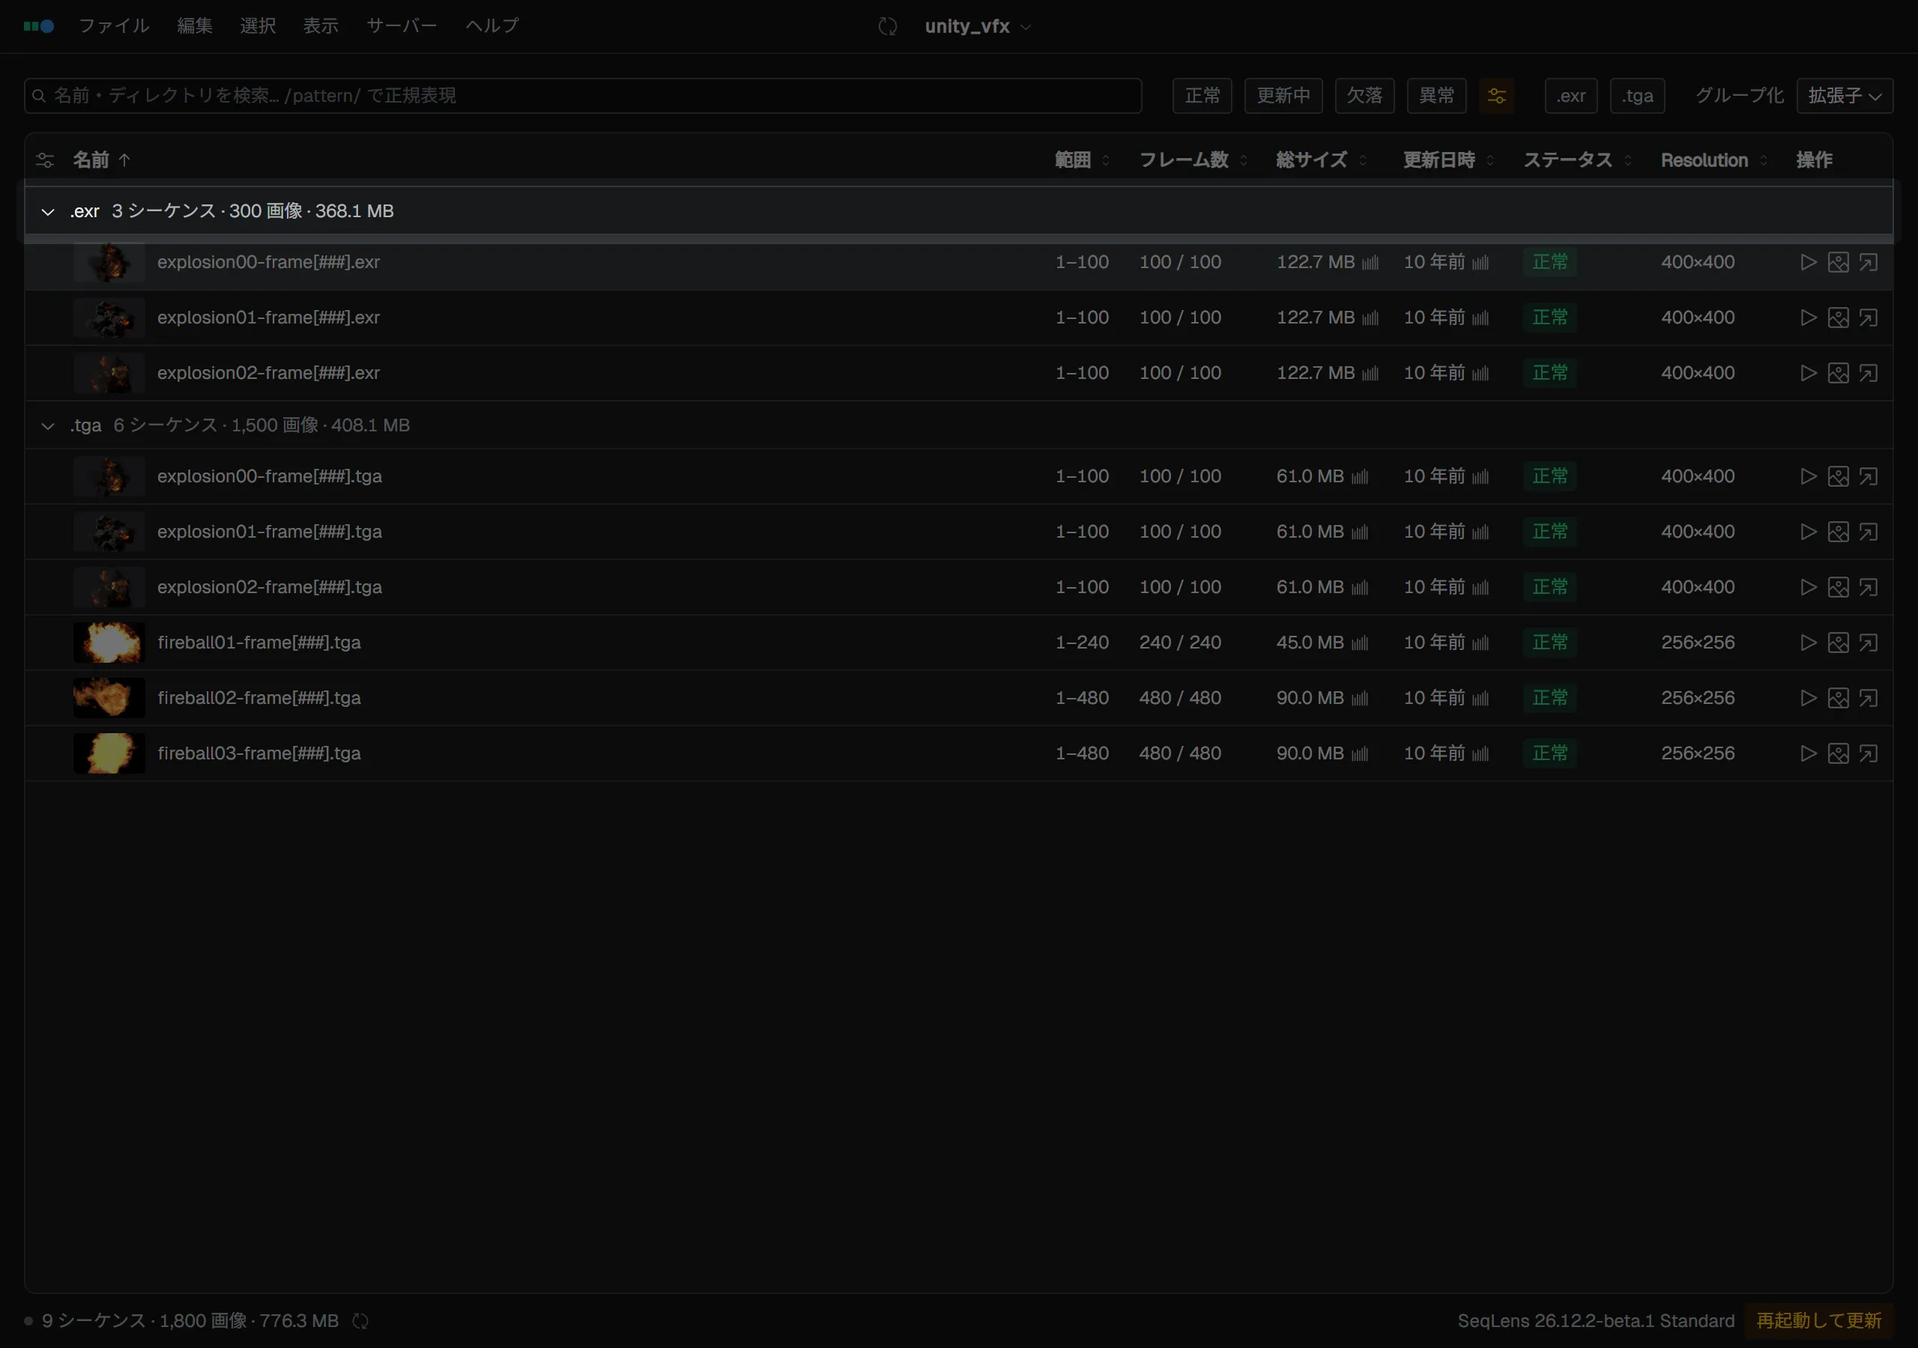
Task: Click the fireball03-frame thumbnail
Action: [x=109, y=753]
